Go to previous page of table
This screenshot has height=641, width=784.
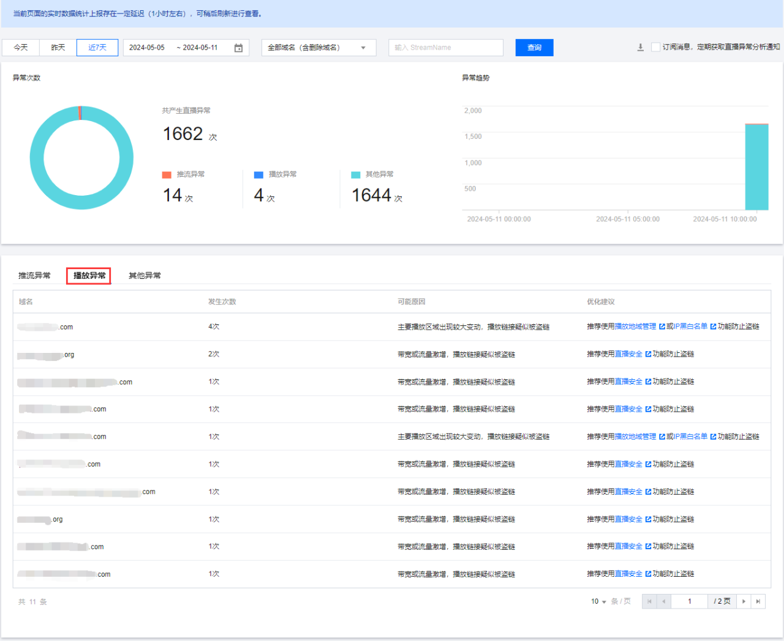coord(663,601)
